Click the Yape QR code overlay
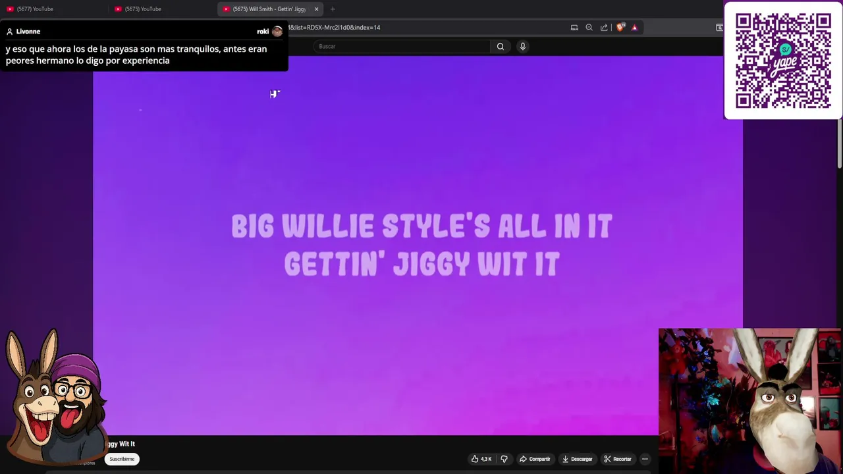The width and height of the screenshot is (843, 474). click(x=783, y=61)
